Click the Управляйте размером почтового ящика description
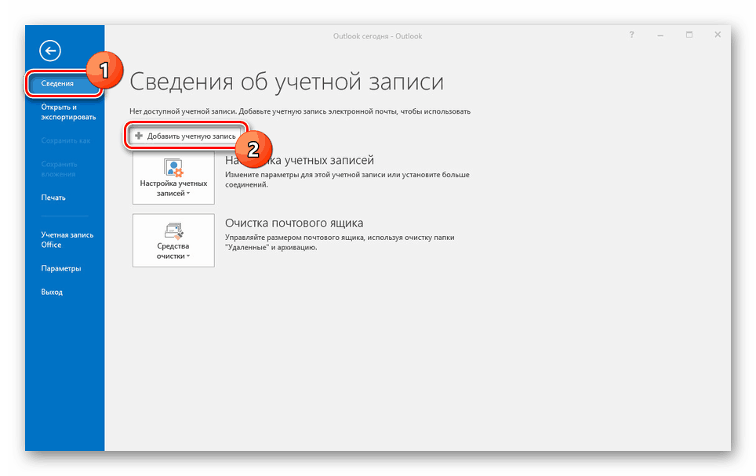 [x=340, y=242]
